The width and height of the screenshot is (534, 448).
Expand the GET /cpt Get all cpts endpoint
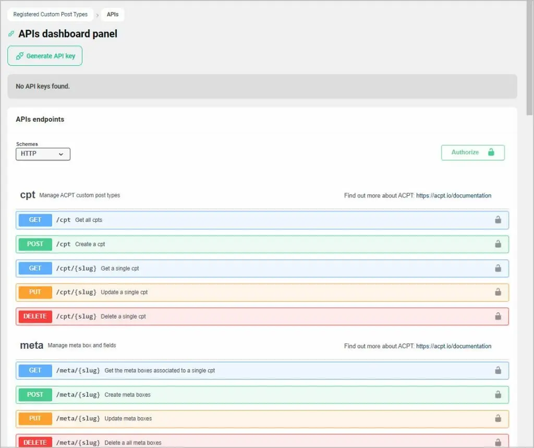(x=262, y=220)
